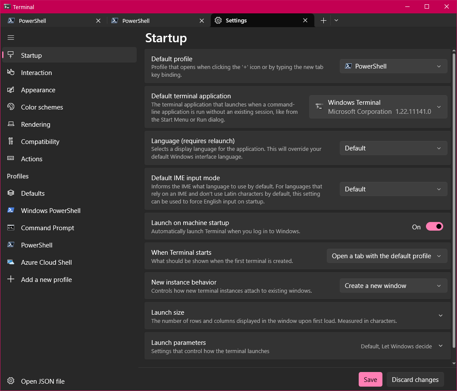
Task: Open the Interaction settings page
Action: 69,72
